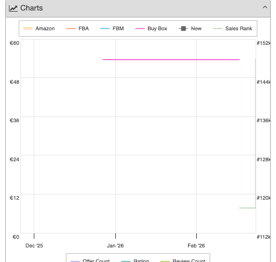Enable the struck-through New series
Image resolution: width=276 pixels, height=262 pixels.
pyautogui.click(x=190, y=29)
